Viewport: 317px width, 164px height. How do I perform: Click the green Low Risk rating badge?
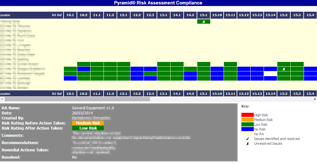tap(88, 128)
